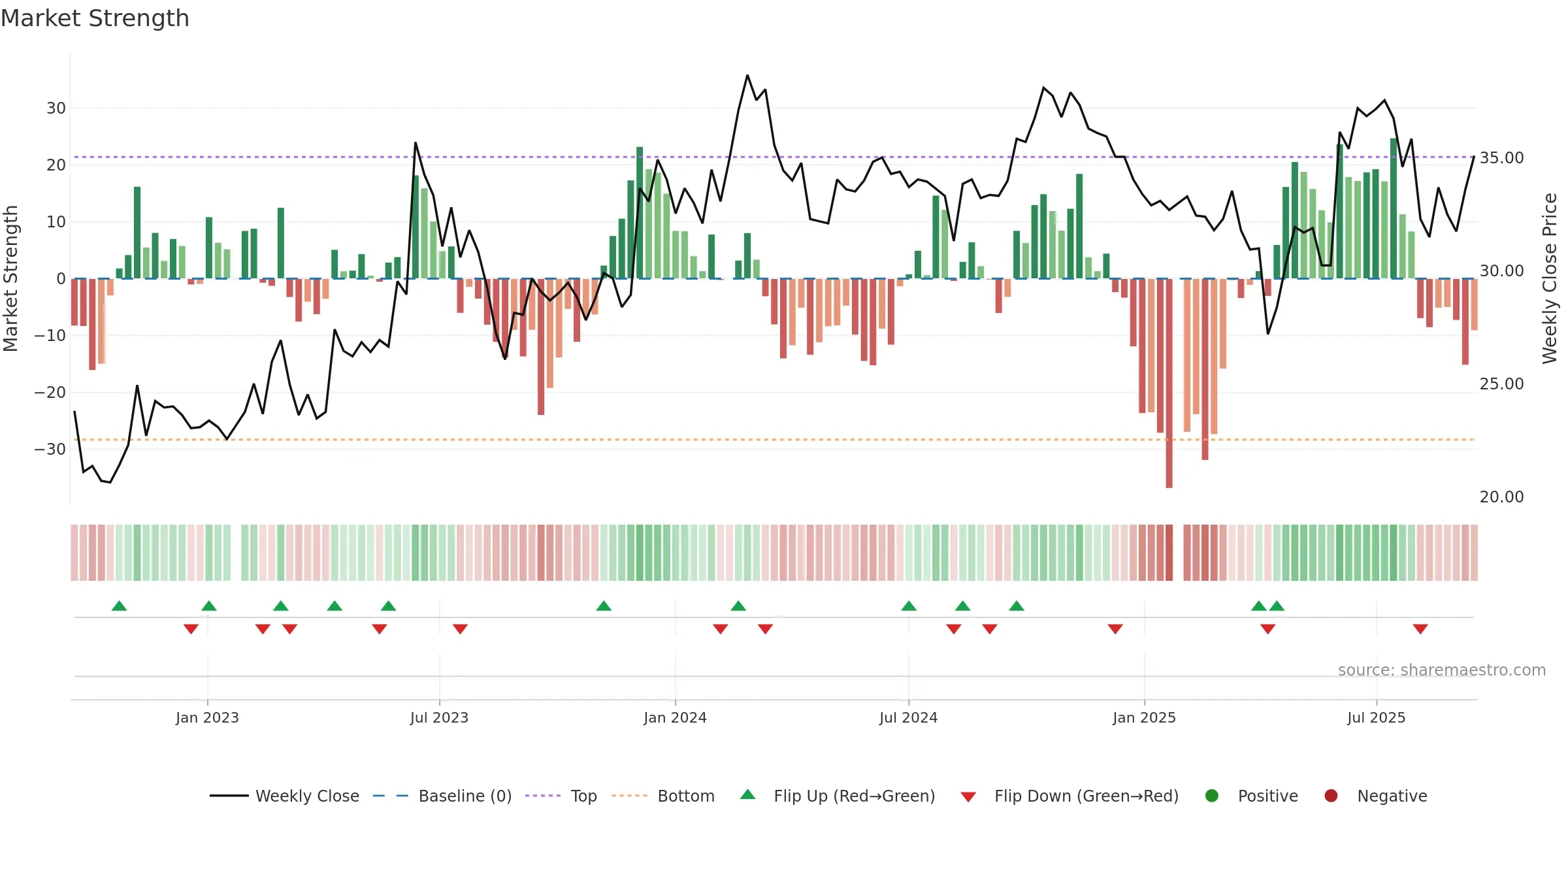This screenshot has width=1568, height=882.
Task: Click the Market Strength y-axis title
Action: click(10, 278)
